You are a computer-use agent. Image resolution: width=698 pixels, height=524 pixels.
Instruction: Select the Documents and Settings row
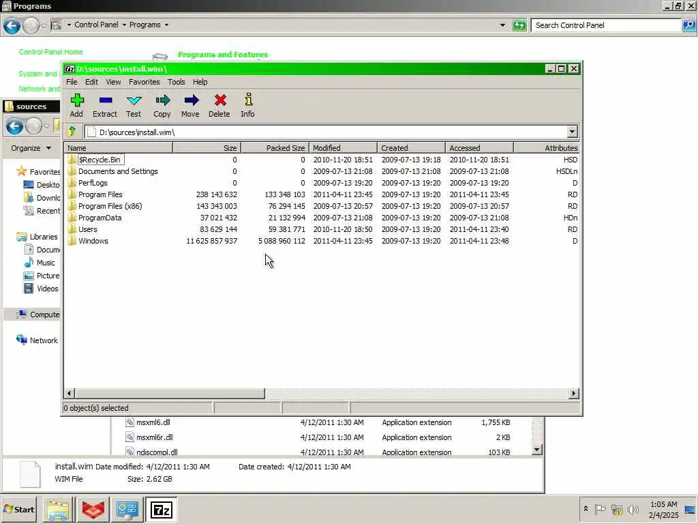point(322,171)
